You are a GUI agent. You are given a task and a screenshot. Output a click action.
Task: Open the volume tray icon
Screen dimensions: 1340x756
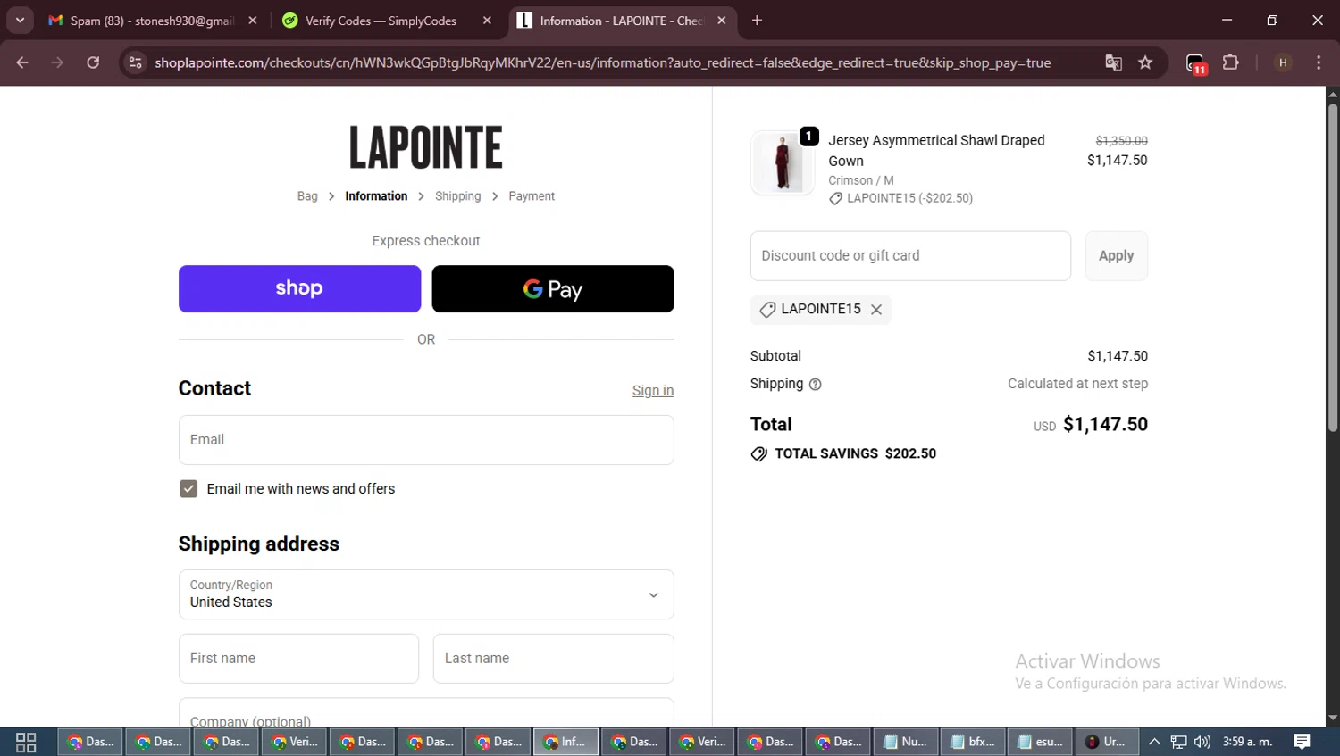click(x=1202, y=742)
